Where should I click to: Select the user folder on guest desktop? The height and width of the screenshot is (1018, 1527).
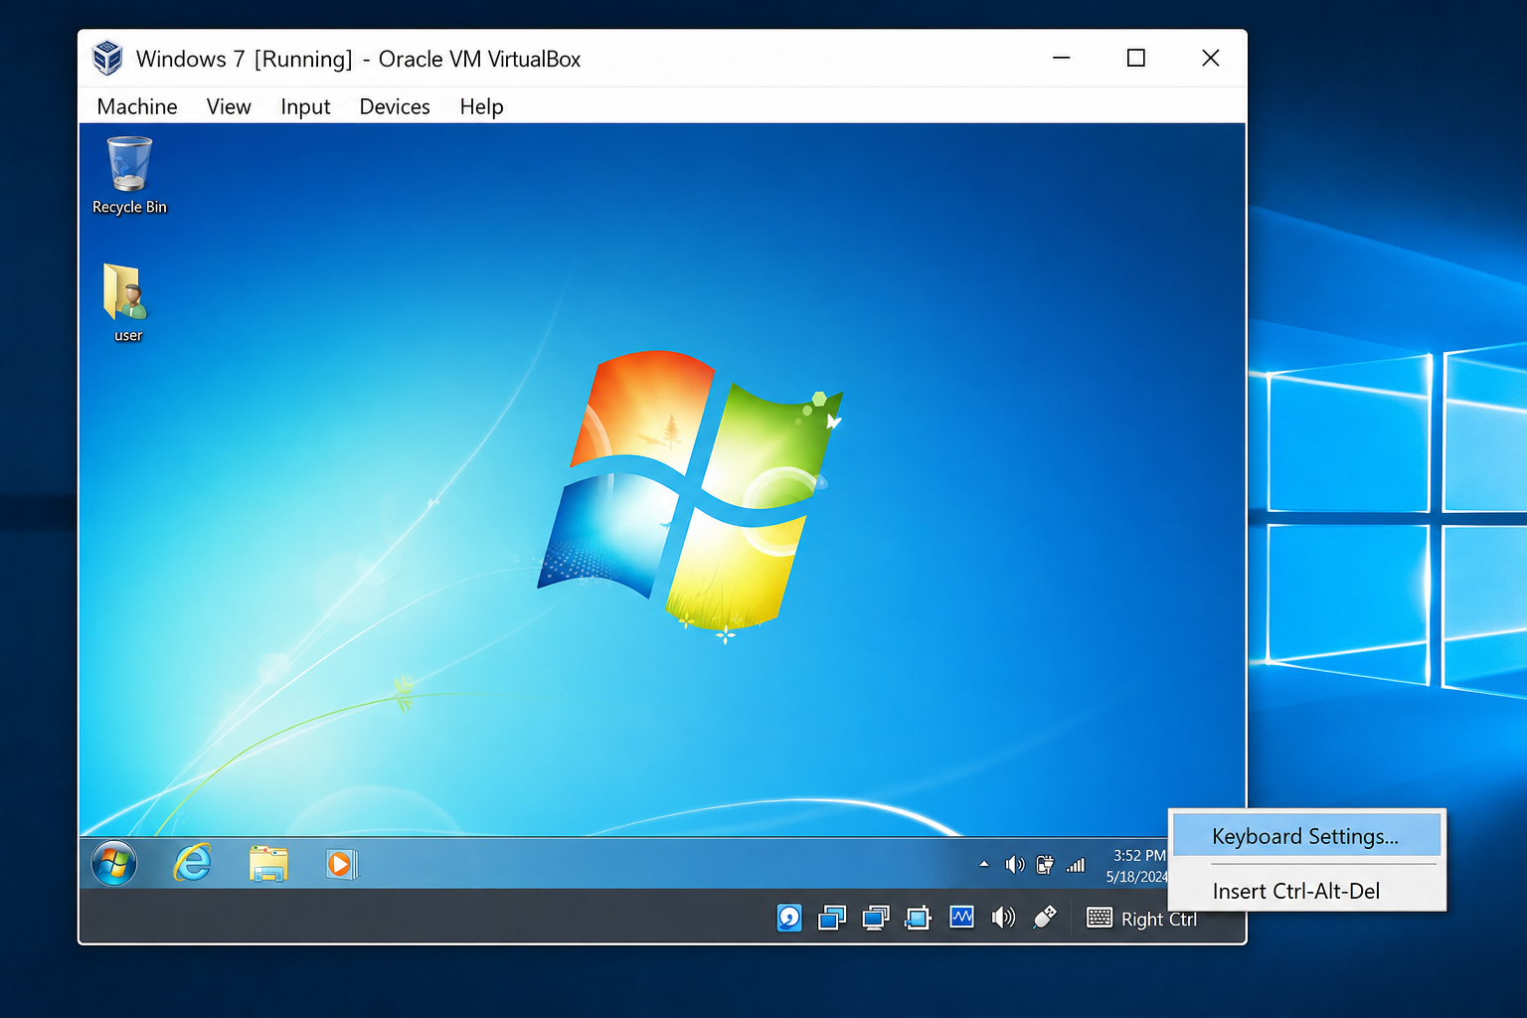coord(127,303)
